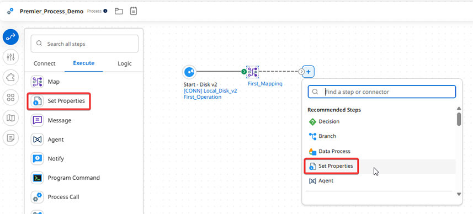This screenshot has width=473, height=214.
Task: Switch to the Connect tab
Action: coord(44,63)
